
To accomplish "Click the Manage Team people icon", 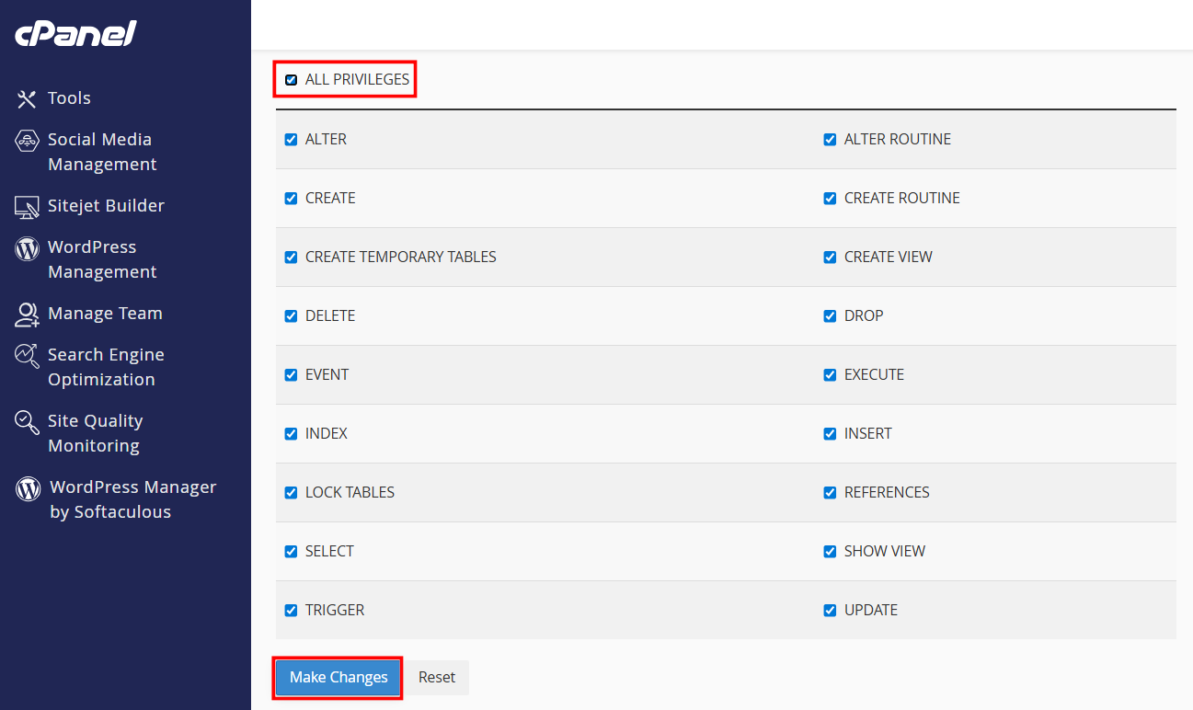I will click(x=27, y=315).
